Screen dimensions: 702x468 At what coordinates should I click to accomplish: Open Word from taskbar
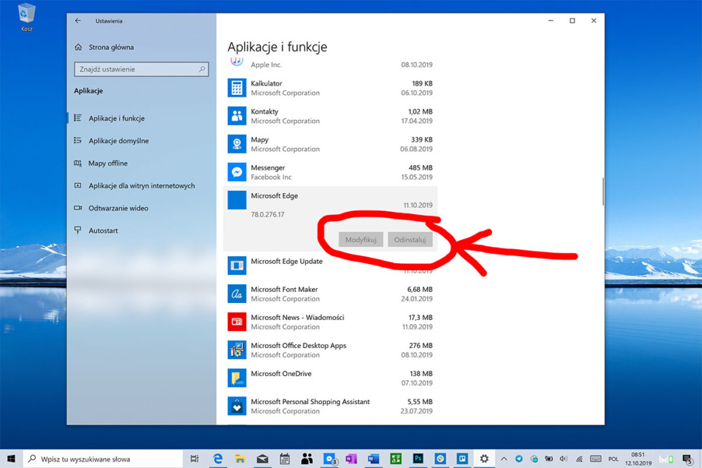373,459
